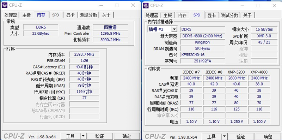Click the XMP-4800 CAS latency 38.0 cell
Viewport: 282px width, 140px height.
[259, 84]
